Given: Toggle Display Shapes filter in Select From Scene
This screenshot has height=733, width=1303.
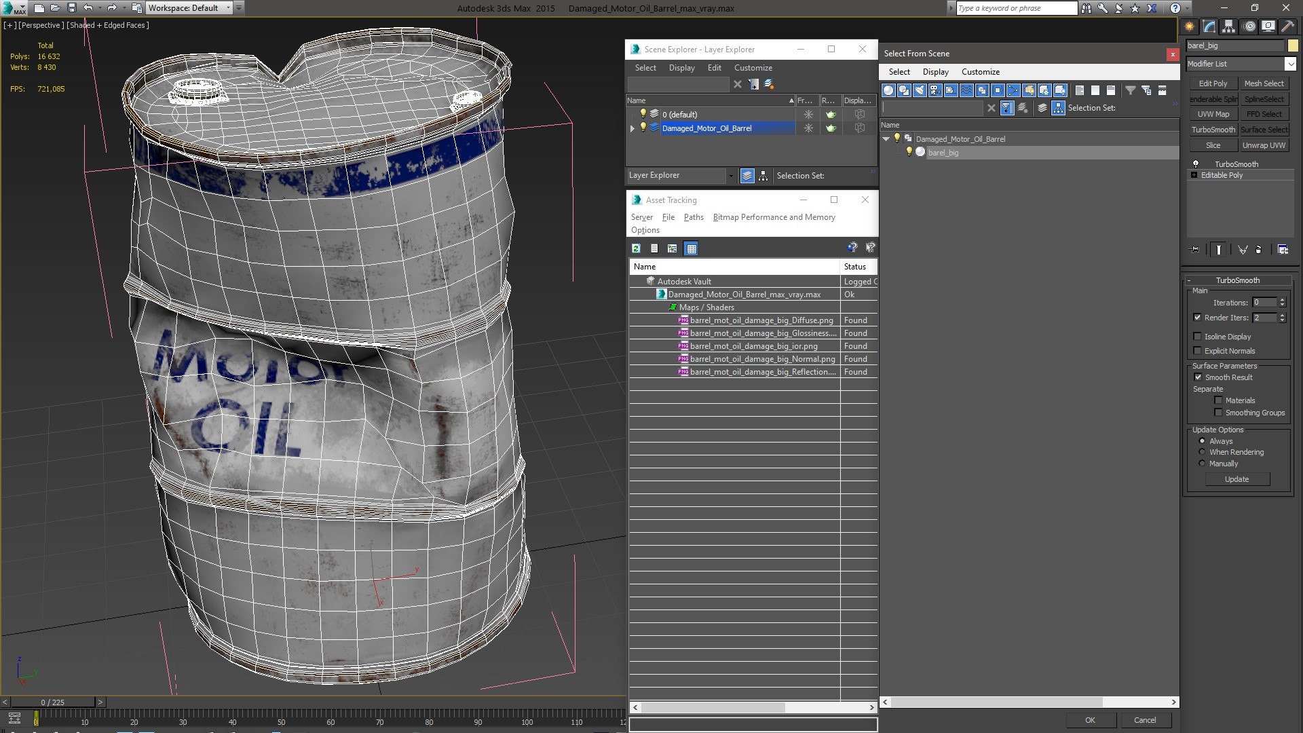Looking at the screenshot, I should point(904,90).
